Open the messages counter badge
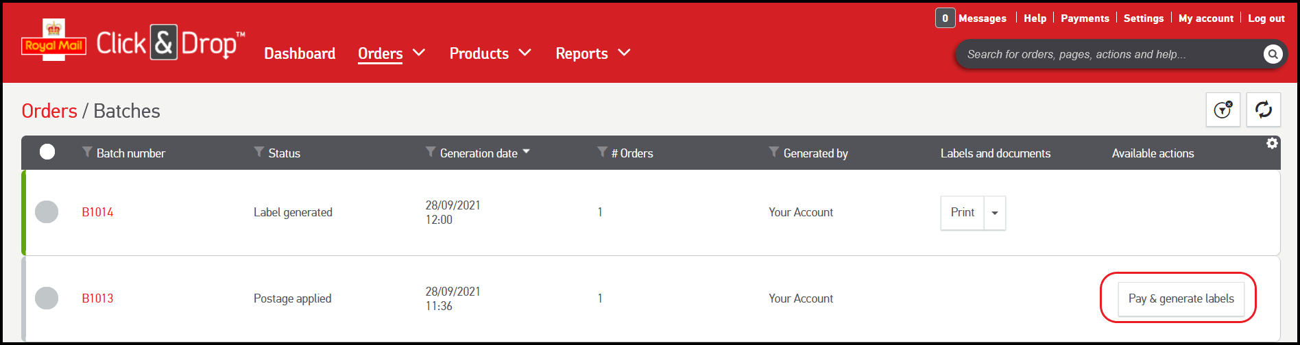This screenshot has height=345, width=1300. point(945,18)
